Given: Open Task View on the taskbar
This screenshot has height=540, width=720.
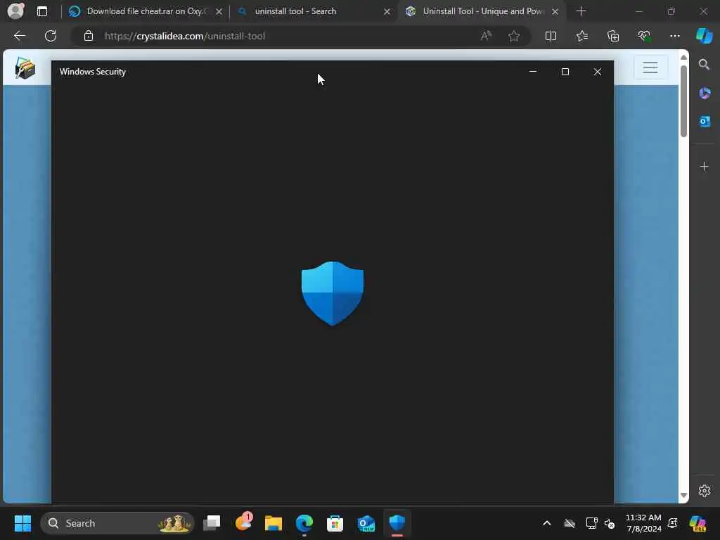Looking at the screenshot, I should coord(212,523).
